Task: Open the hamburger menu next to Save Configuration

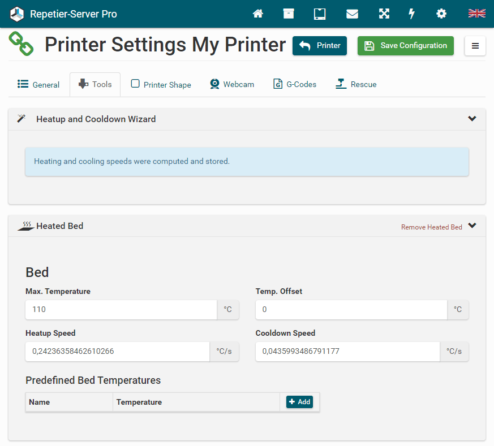Action: (x=475, y=46)
